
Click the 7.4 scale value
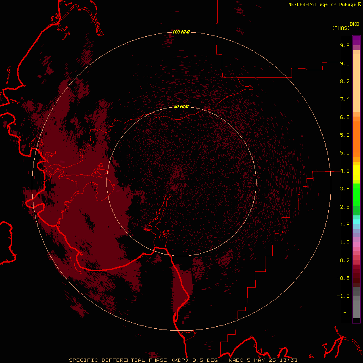click(x=345, y=99)
